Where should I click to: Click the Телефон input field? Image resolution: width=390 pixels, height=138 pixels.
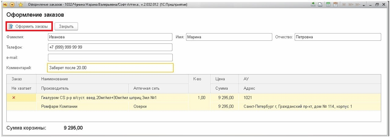tap(110, 47)
